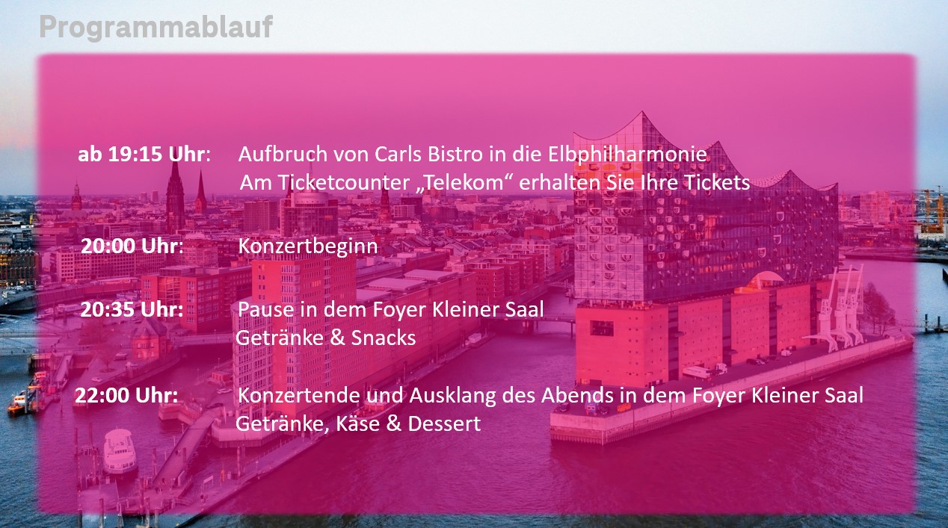Image resolution: width=948 pixels, height=528 pixels.
Task: Click 'Konzertende und Ausklang des Abends' line
Action: [550, 396]
